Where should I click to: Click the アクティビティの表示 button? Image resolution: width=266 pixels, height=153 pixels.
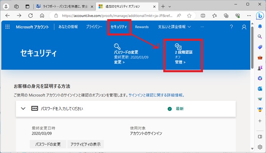[86, 144]
